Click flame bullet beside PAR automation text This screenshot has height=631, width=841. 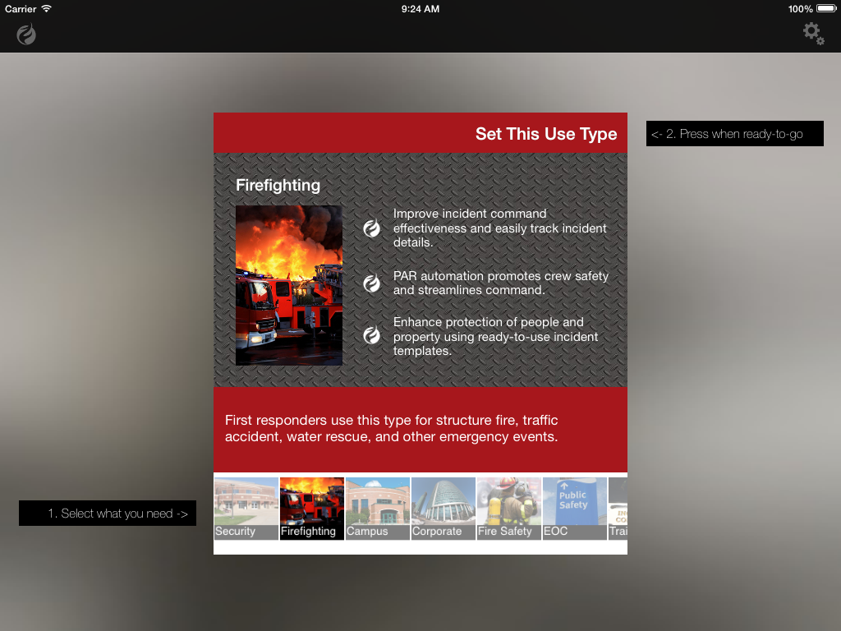(x=372, y=283)
